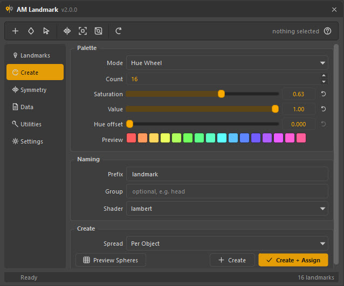Decrease Count with the down arrow
The height and width of the screenshot is (286, 344).
pos(324,82)
